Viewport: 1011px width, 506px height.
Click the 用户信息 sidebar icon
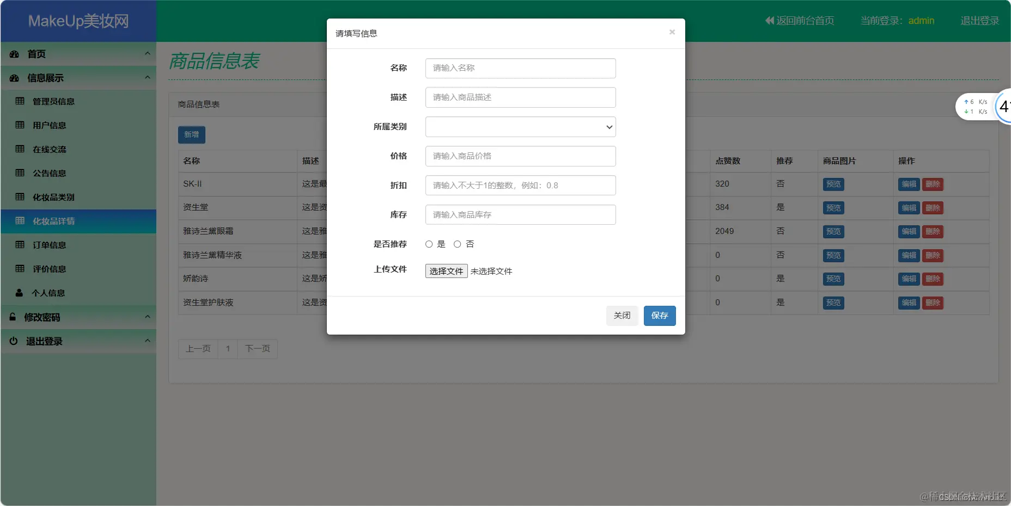tap(19, 125)
